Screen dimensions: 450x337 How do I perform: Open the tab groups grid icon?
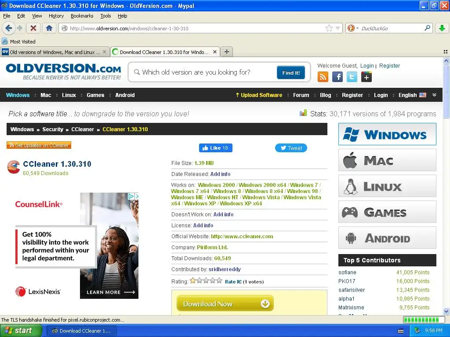(x=446, y=52)
